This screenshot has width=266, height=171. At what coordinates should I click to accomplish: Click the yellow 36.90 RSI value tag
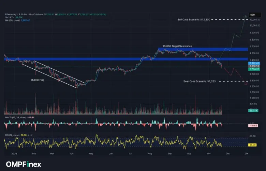(253, 145)
